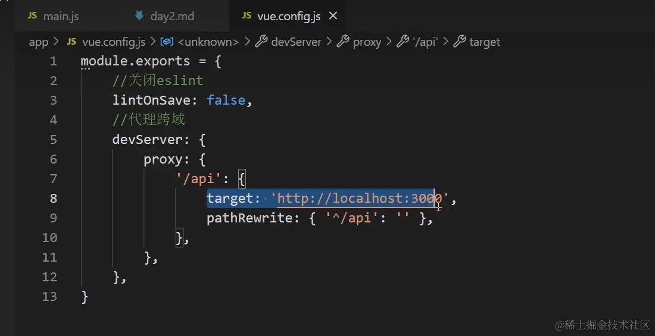Click the wrench icon before proxy breadcrumb

click(x=343, y=42)
